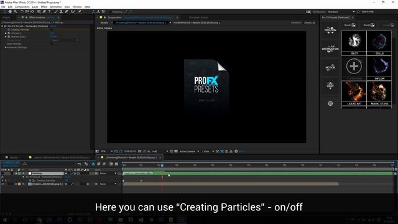
Task: Select the Clone Stamp tool
Action: (x=61, y=12)
